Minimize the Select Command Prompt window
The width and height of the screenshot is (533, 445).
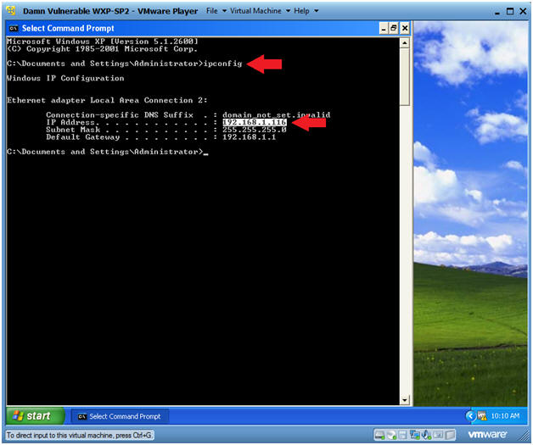[x=384, y=28]
